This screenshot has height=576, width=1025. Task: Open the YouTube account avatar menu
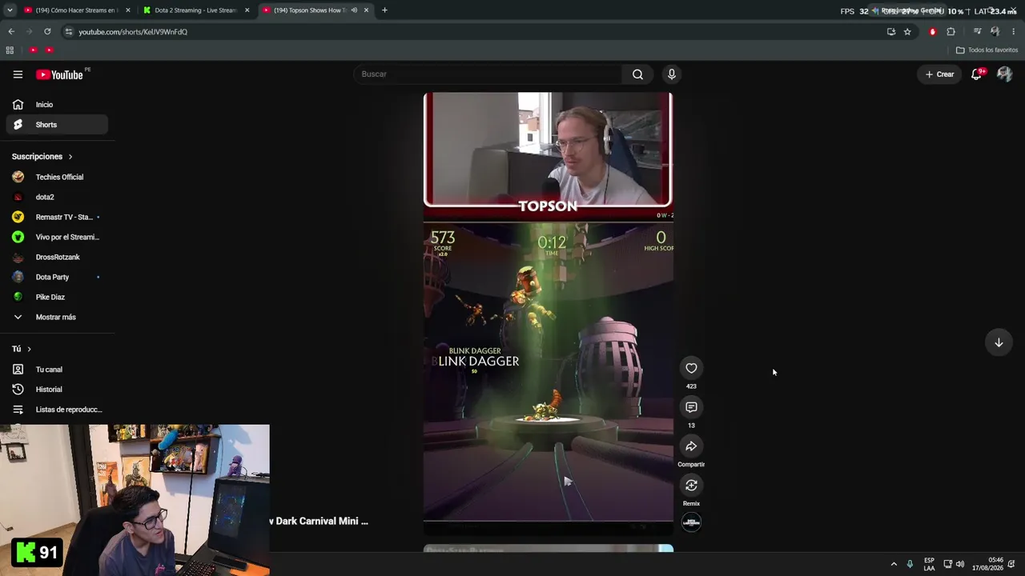coord(1004,74)
